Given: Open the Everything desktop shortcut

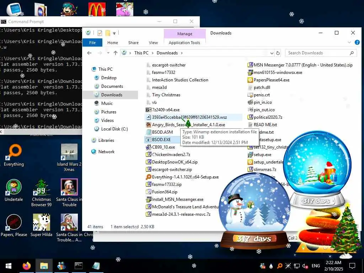Looking at the screenshot, I should point(14,155).
